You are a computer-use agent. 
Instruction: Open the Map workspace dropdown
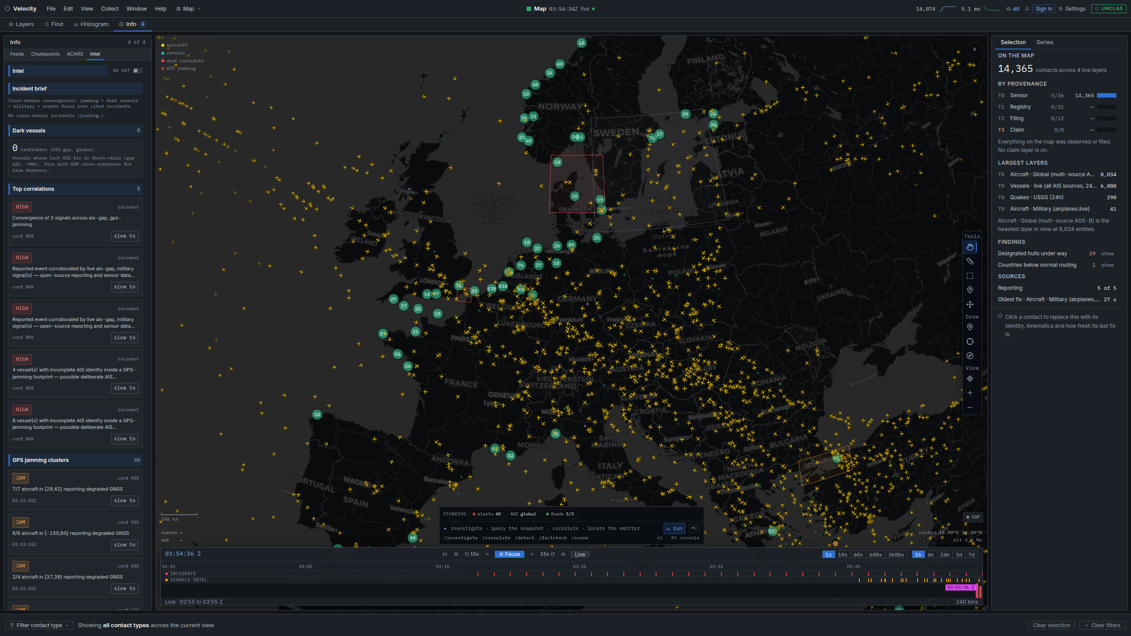tap(188, 9)
